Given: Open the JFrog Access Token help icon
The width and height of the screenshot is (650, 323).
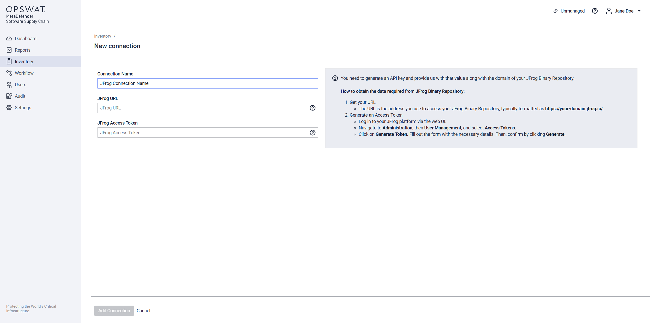Looking at the screenshot, I should [x=312, y=133].
